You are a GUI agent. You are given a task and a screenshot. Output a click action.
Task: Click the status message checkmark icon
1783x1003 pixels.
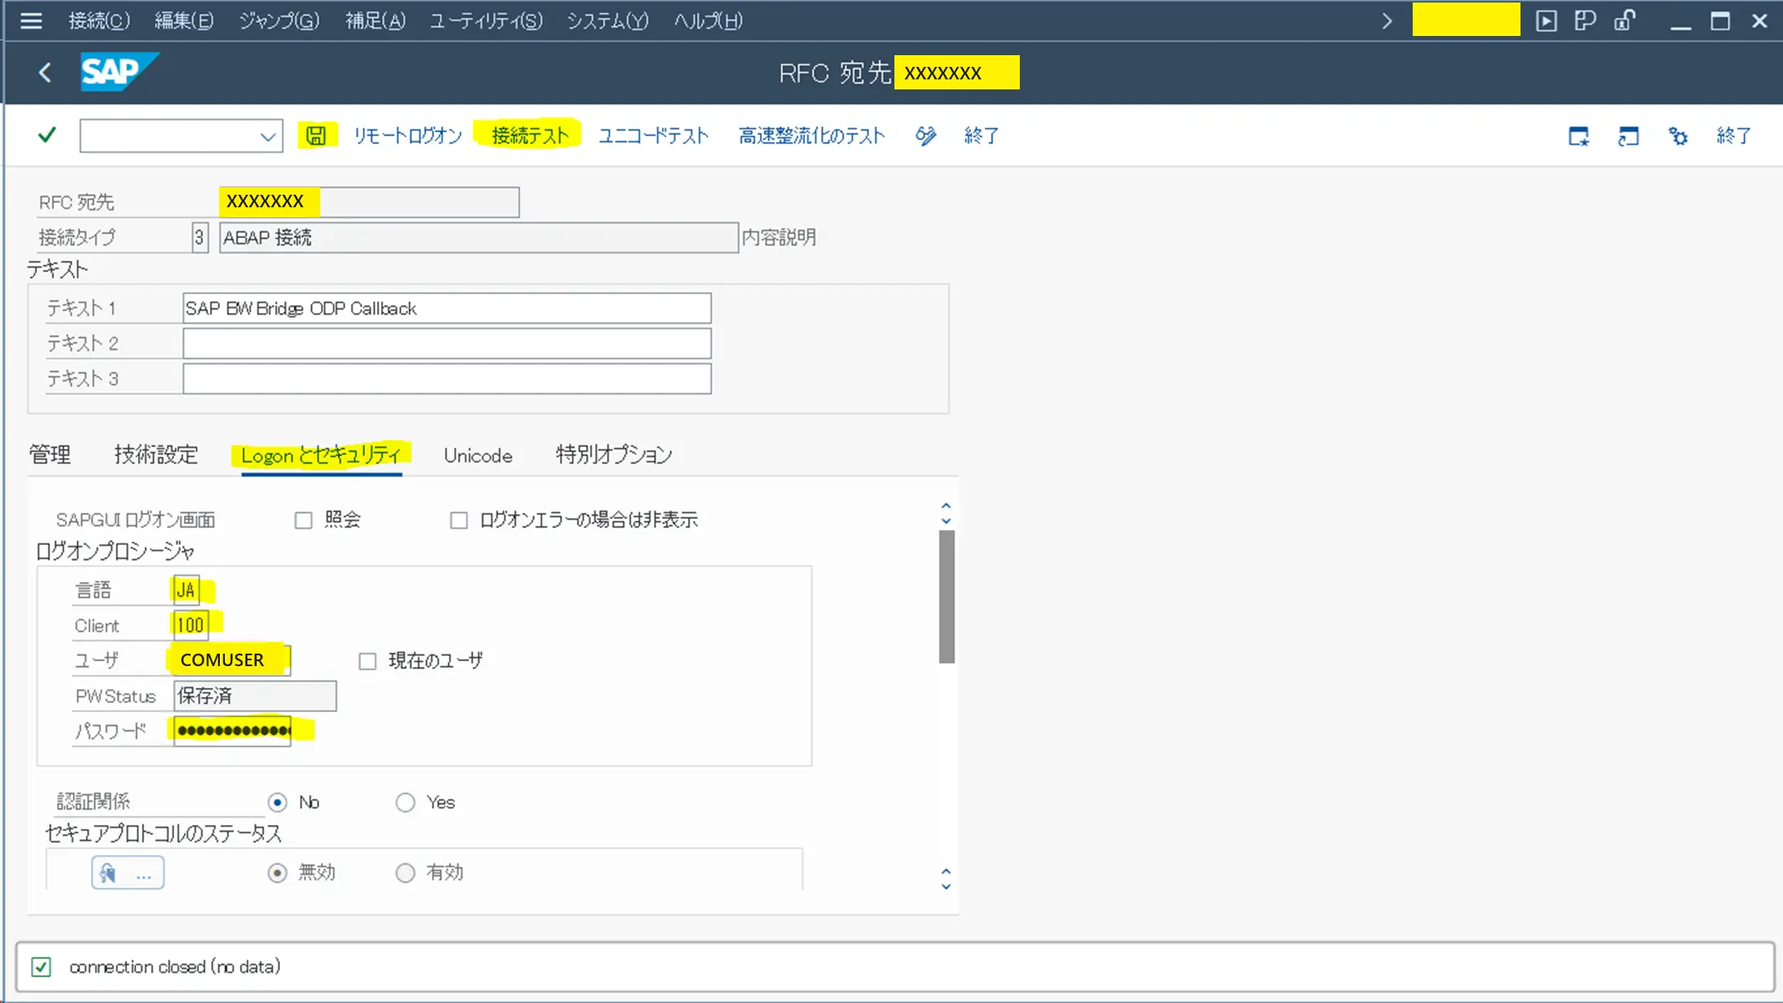[x=41, y=967]
